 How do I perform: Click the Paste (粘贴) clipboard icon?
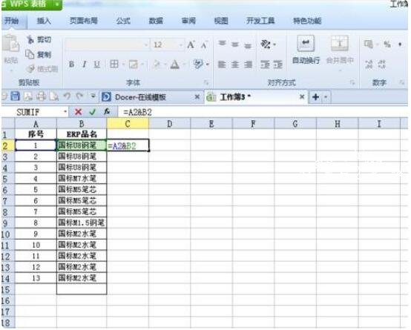tap(10, 43)
